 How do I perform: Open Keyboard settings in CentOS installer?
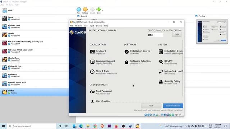coord(98,52)
